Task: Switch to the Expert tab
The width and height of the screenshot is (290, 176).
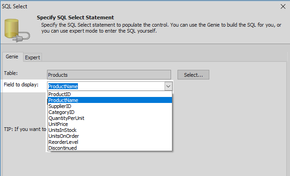Action: click(x=32, y=57)
